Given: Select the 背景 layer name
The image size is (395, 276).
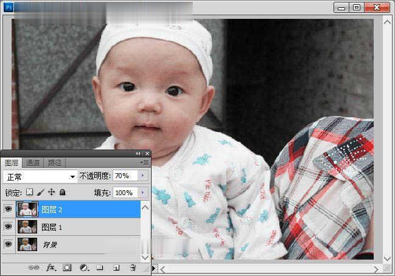Looking at the screenshot, I should [50, 245].
